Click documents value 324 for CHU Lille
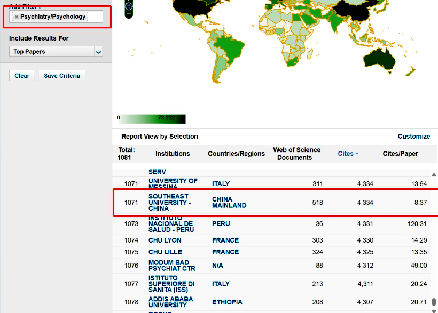Screen dimensions: 438x313 click(318, 252)
